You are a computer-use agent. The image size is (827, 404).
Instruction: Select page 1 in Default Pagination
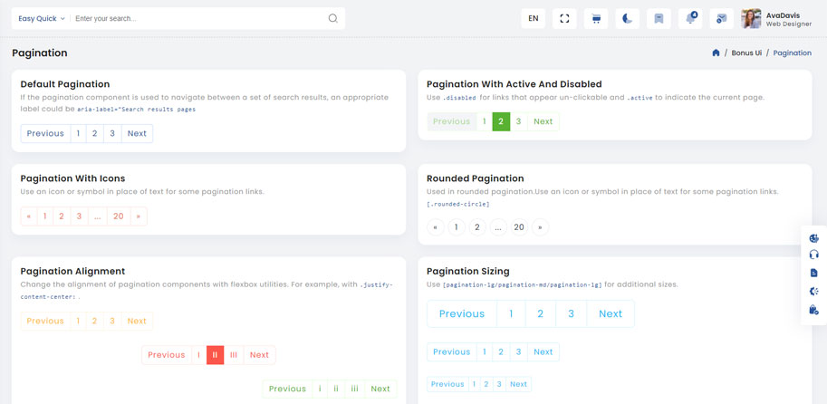click(x=78, y=133)
